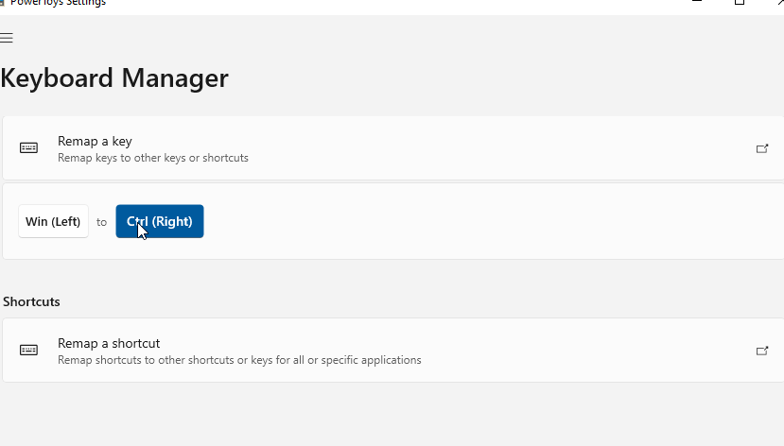Click the PowerToys Settings window title
Viewport: 784px width, 446px height.
pyautogui.click(x=58, y=3)
